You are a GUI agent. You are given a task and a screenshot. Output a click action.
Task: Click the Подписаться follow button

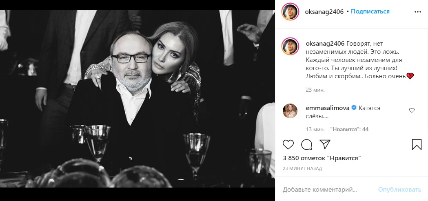point(370,11)
